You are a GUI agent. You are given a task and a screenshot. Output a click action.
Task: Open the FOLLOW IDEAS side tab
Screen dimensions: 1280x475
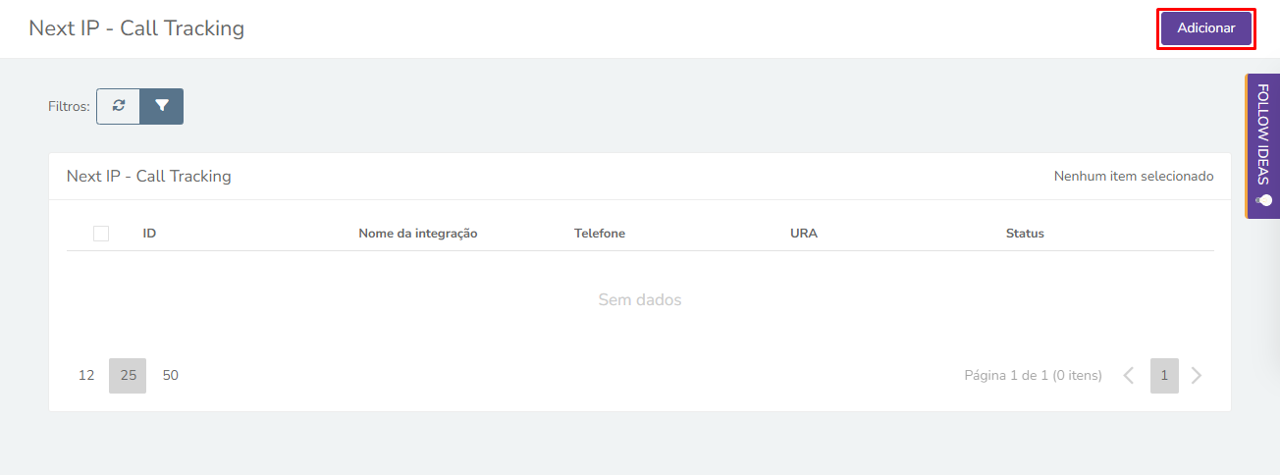[1262, 146]
